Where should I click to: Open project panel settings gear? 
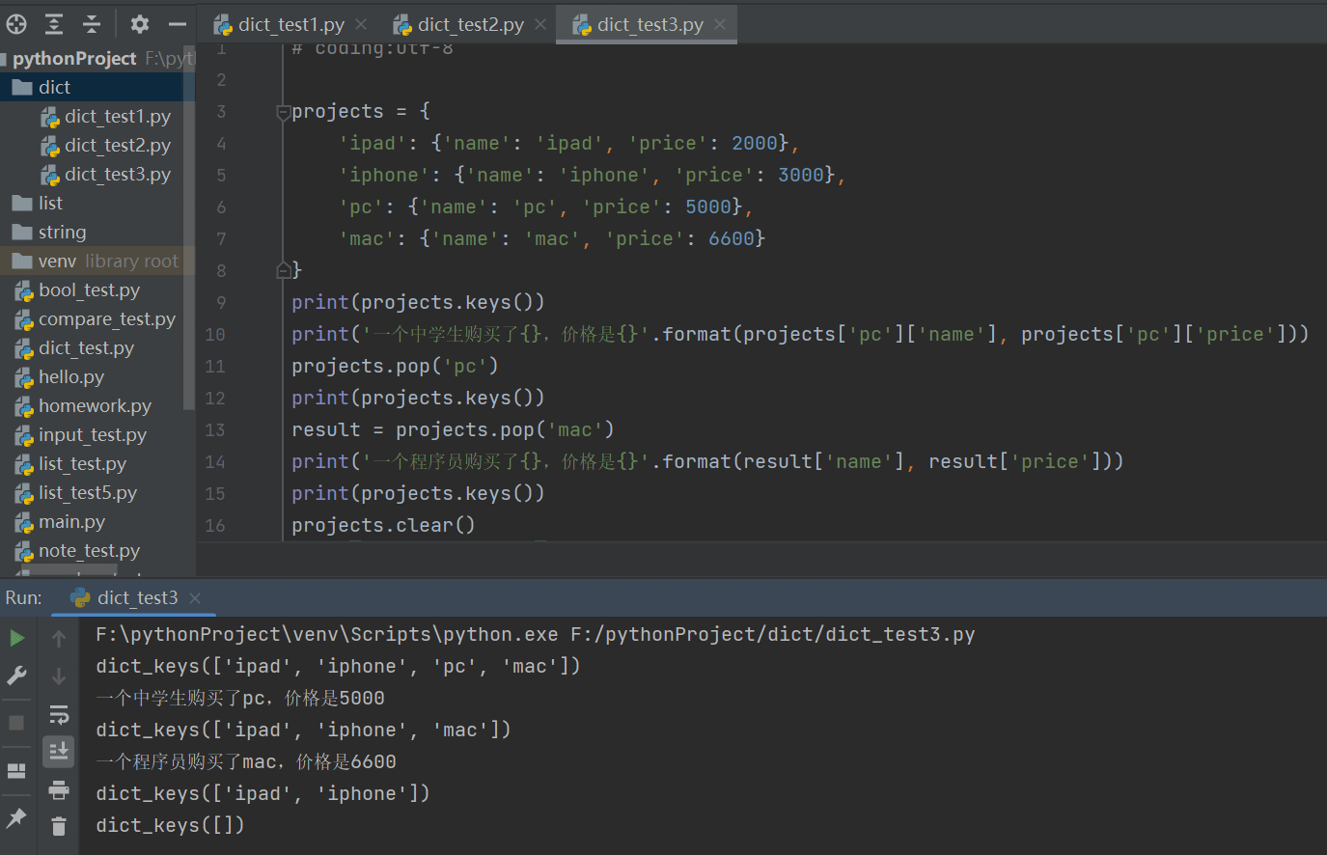(x=140, y=24)
